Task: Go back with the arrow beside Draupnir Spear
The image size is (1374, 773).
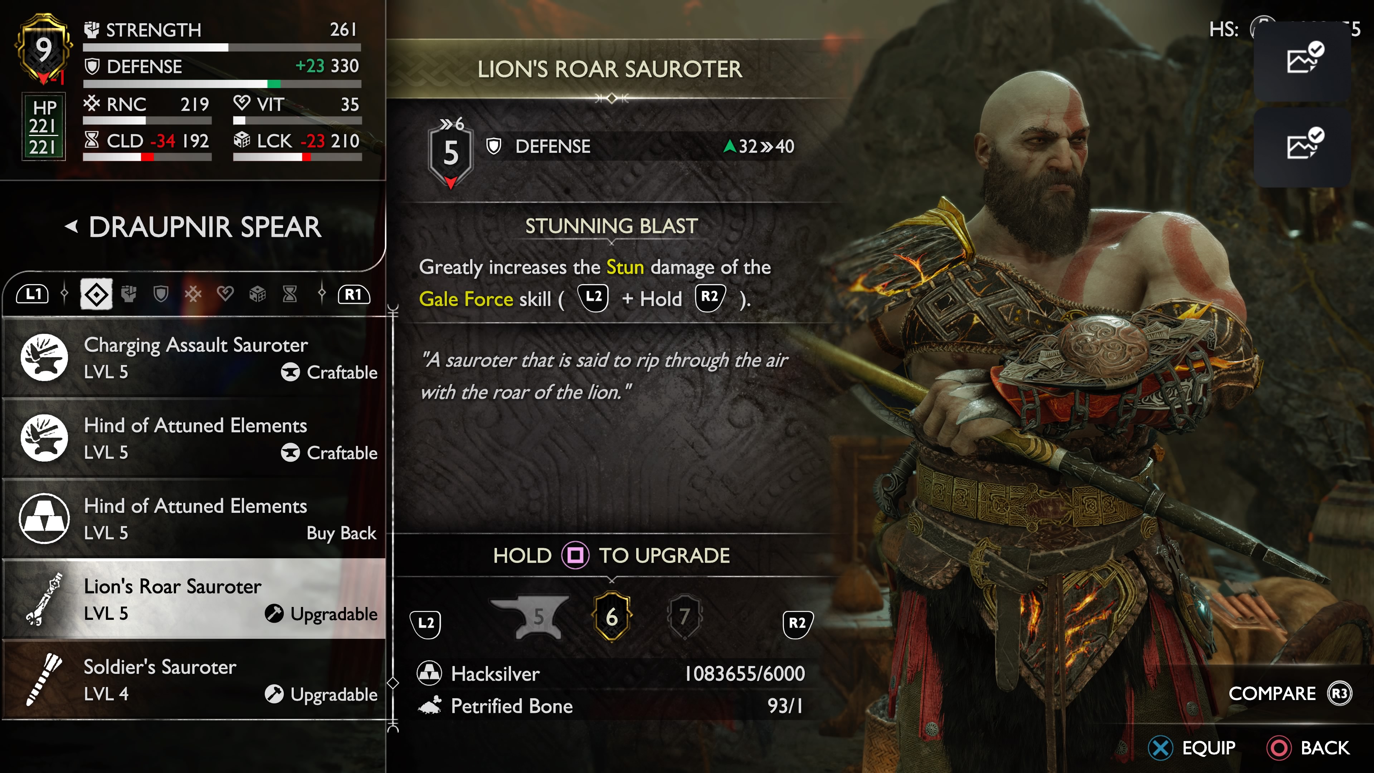Action: [72, 226]
